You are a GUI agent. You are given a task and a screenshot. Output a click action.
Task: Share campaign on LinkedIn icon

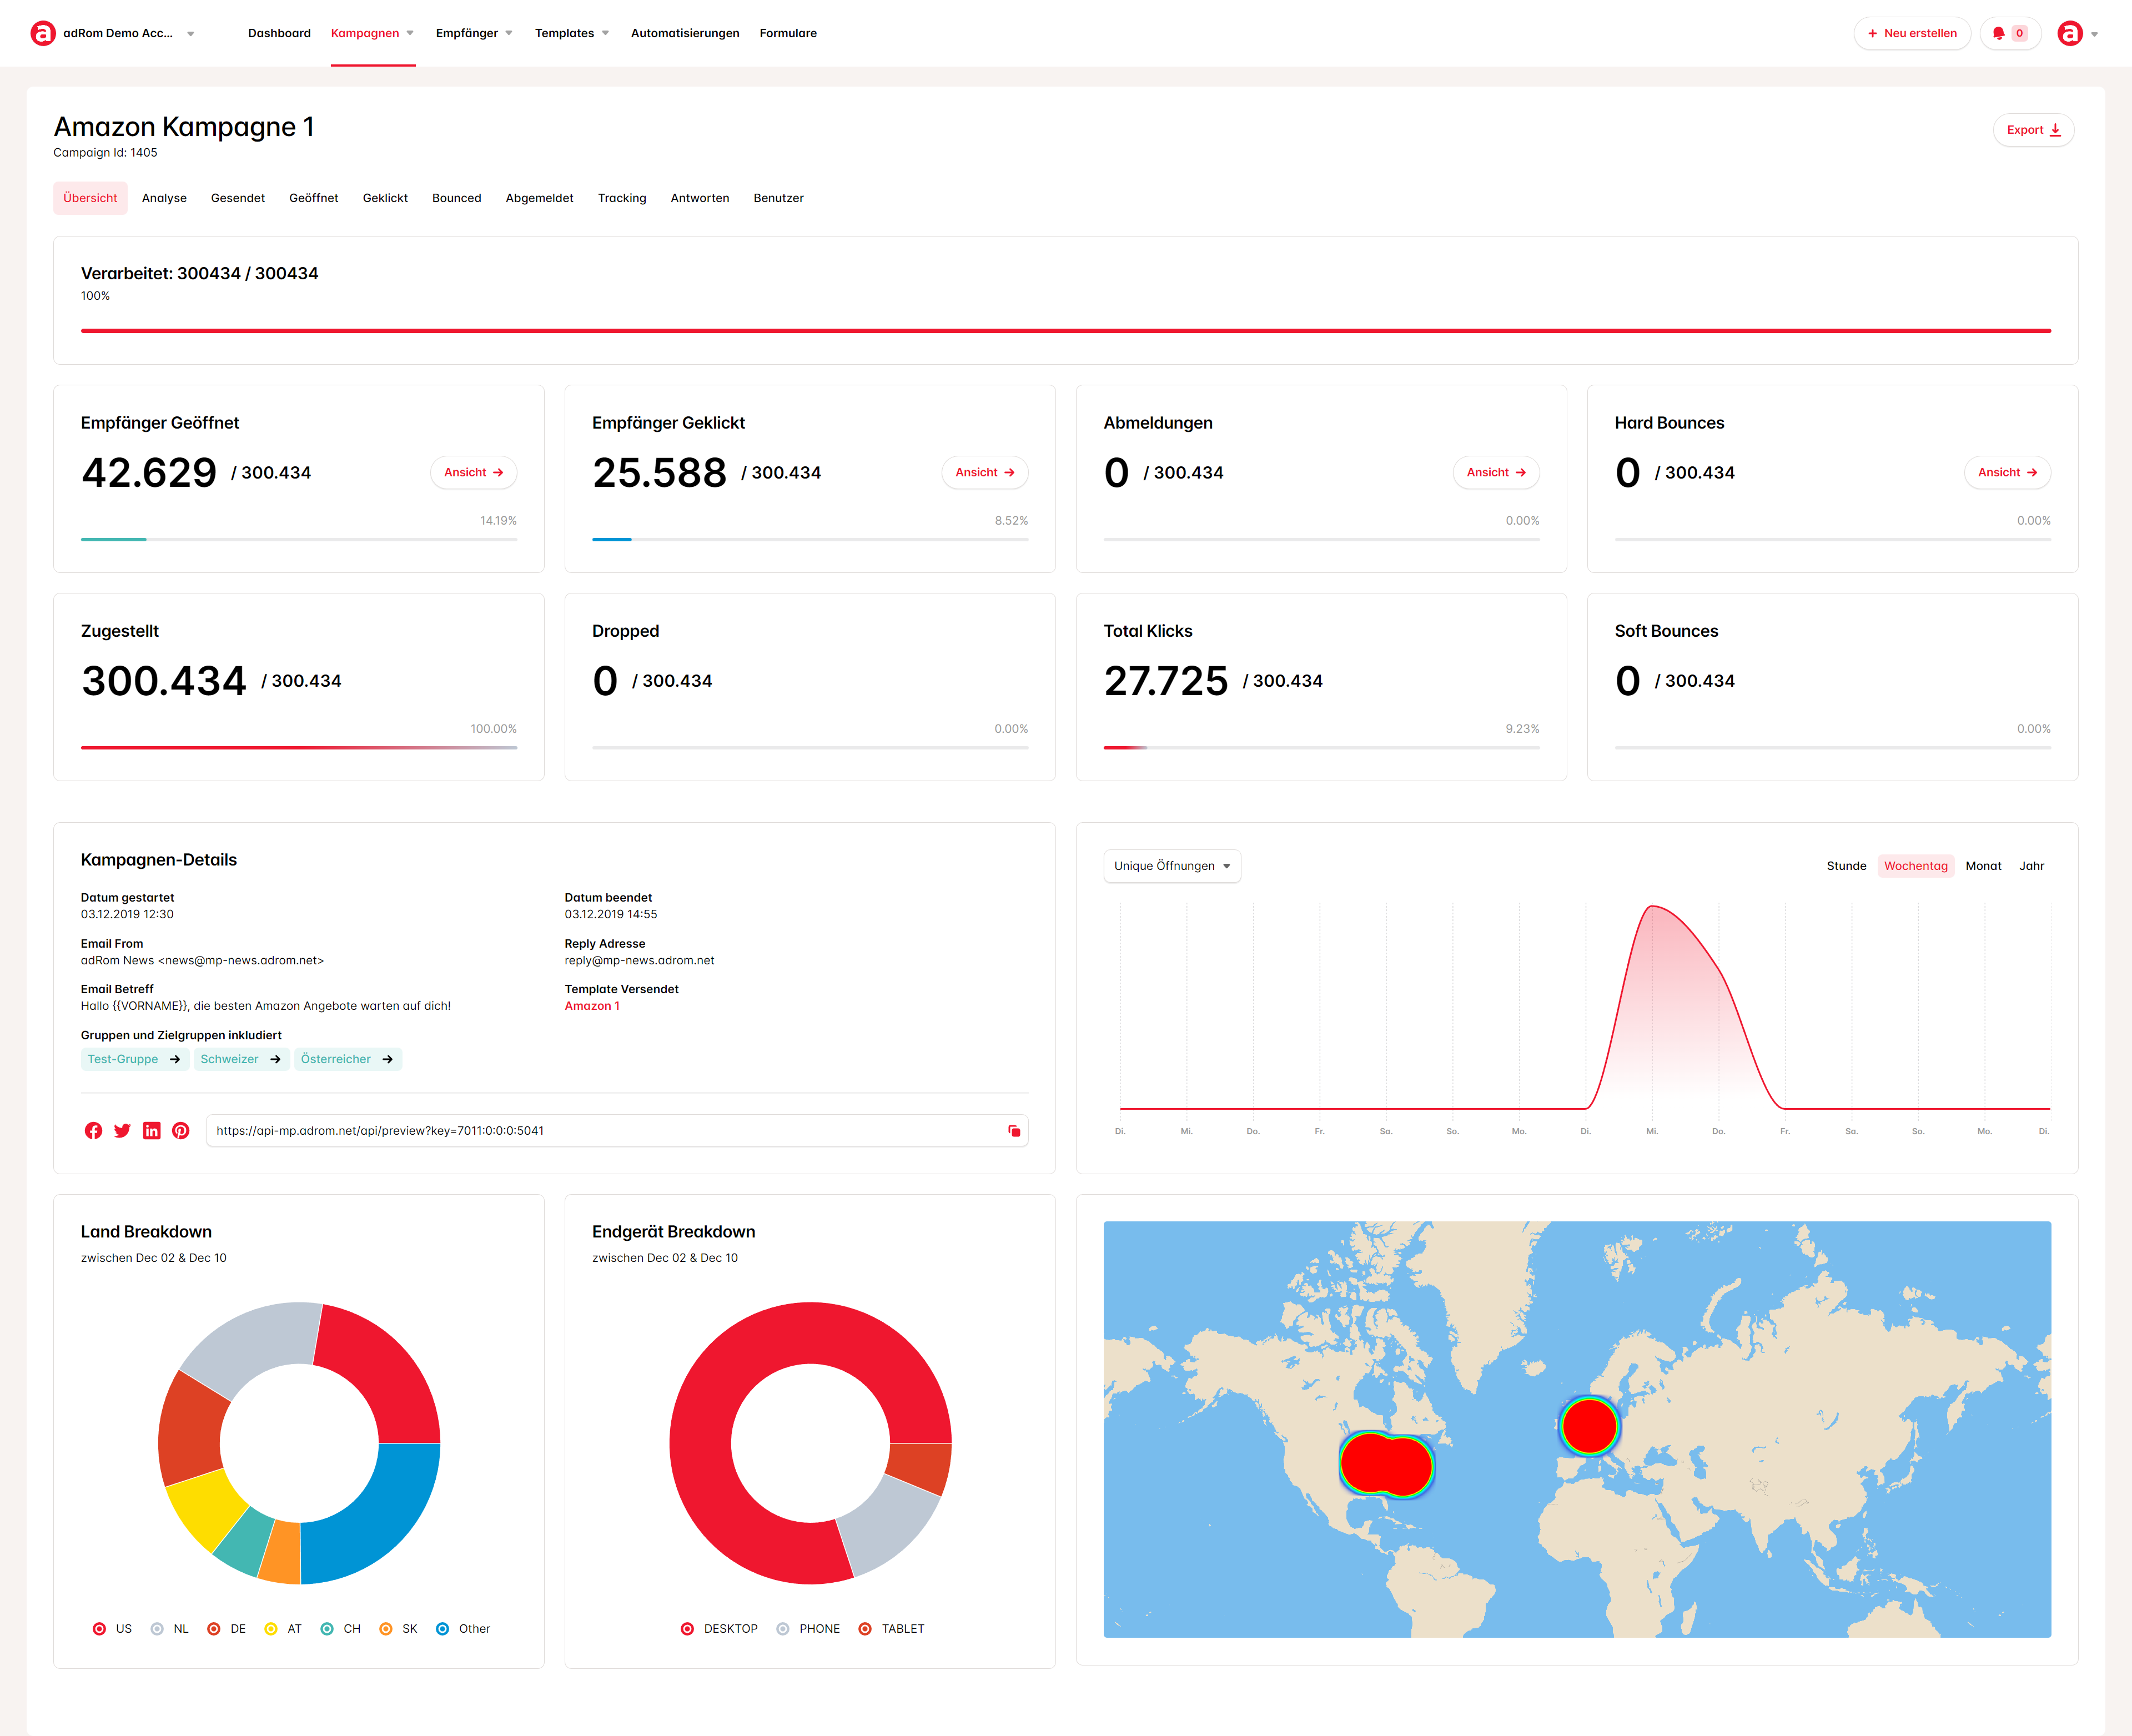(x=151, y=1130)
